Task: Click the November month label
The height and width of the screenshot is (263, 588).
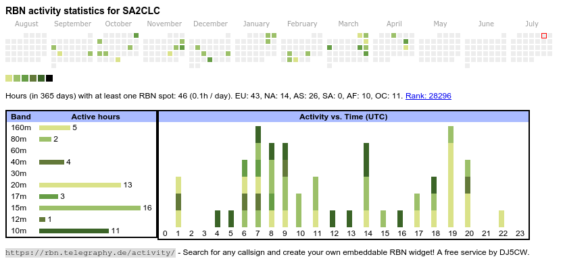Action: [164, 24]
